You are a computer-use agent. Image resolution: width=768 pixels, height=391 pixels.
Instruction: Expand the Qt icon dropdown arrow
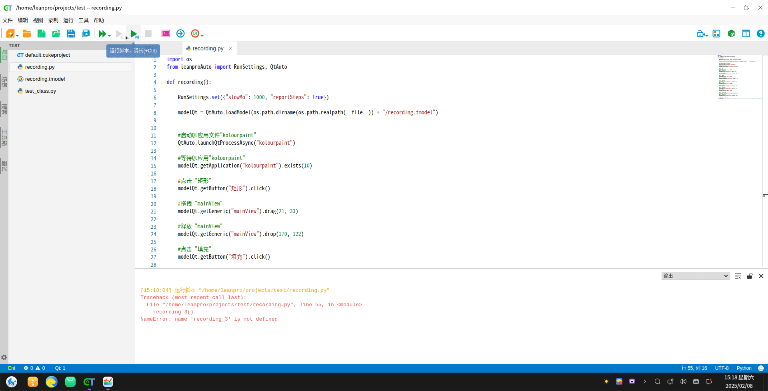tap(202, 36)
